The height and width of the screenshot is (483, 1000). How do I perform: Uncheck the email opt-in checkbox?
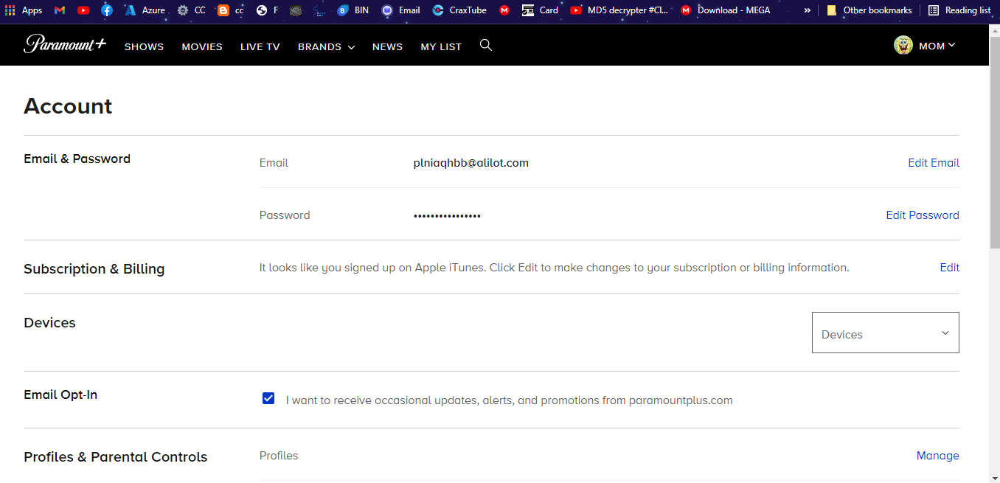point(268,399)
